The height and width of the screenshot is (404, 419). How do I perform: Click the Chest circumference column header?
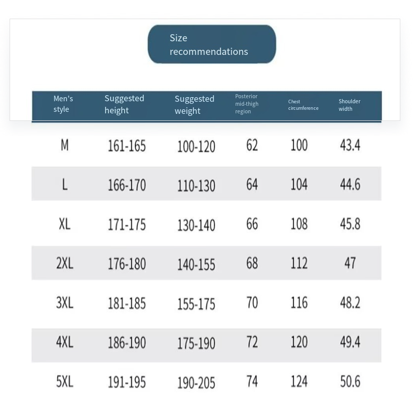303,105
